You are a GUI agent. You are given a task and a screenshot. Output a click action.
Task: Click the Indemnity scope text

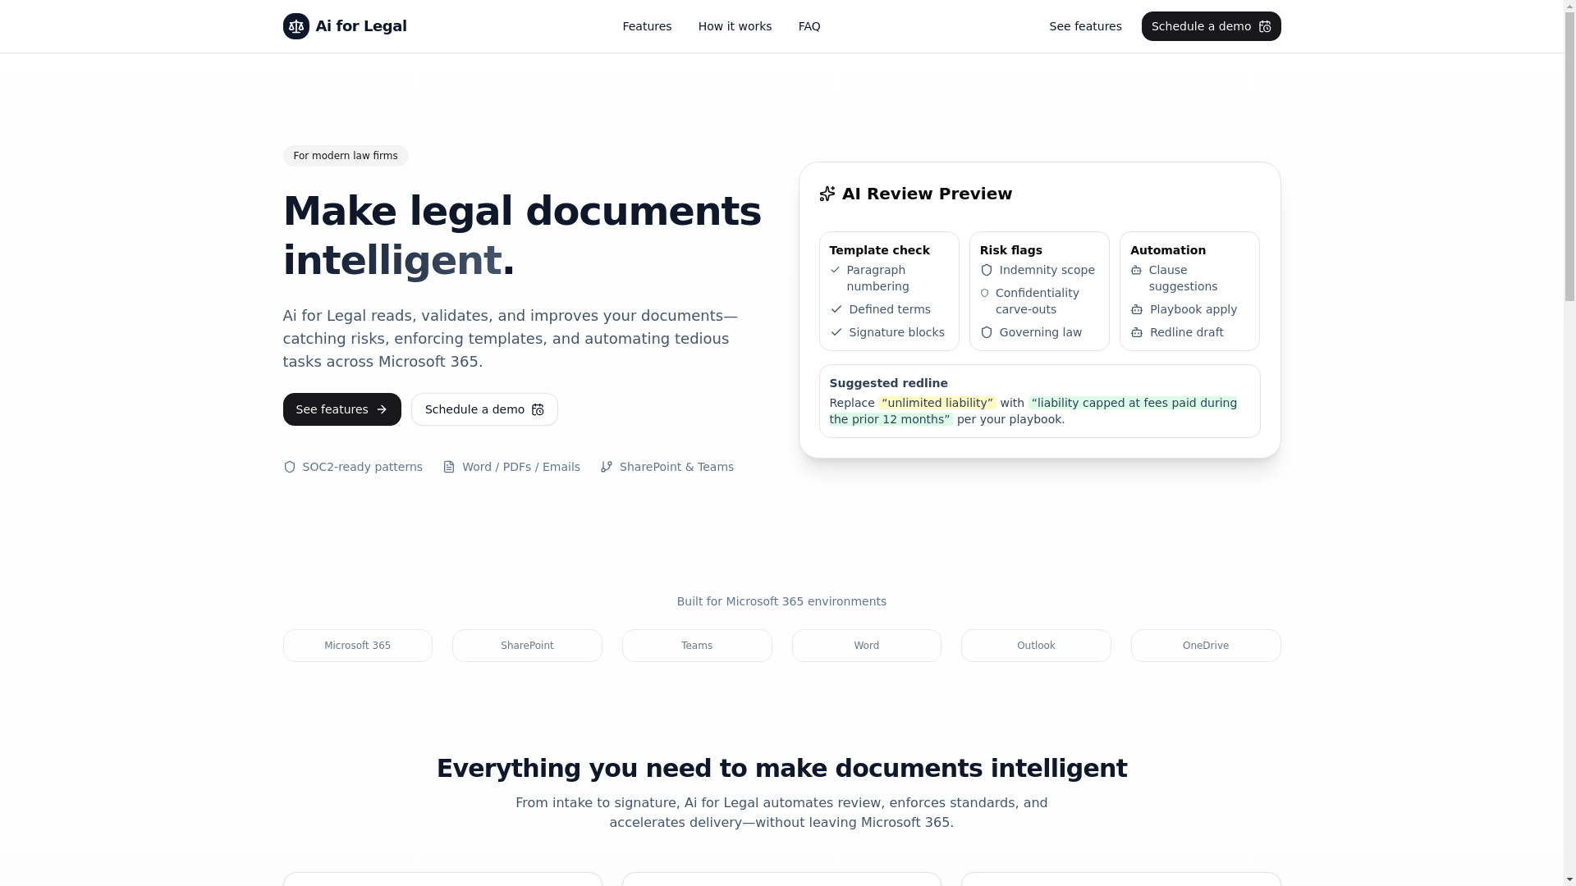tap(1047, 270)
